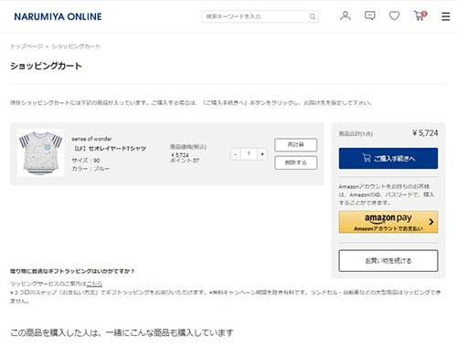457x345 pixels.
Task: Pay with the Amazon Pay button
Action: (388, 222)
